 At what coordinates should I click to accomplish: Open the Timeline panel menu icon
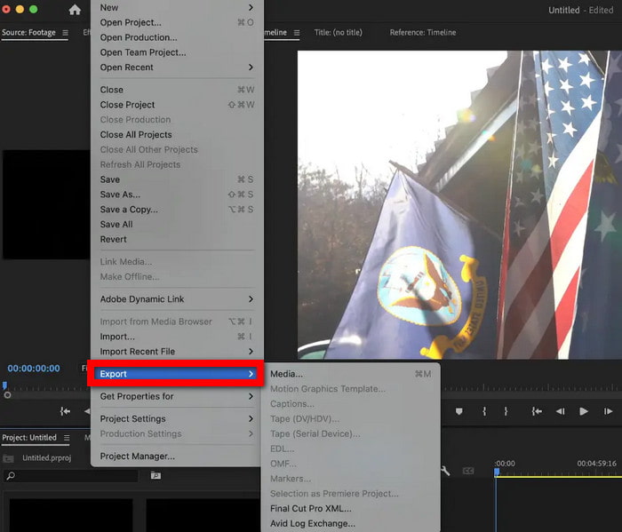click(x=297, y=33)
